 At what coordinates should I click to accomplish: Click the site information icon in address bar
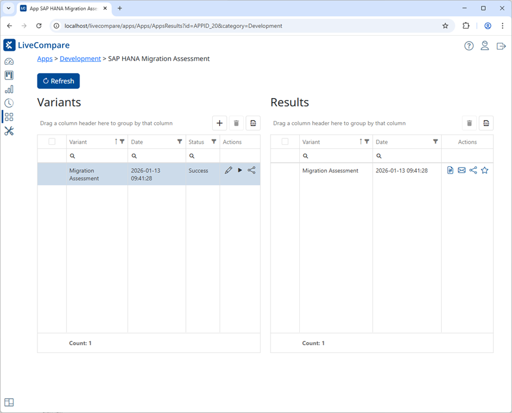[57, 26]
